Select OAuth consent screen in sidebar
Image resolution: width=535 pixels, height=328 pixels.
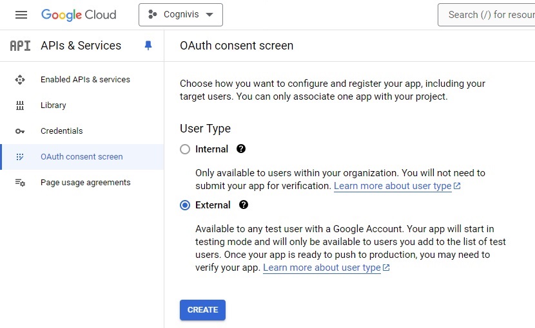[x=81, y=157]
